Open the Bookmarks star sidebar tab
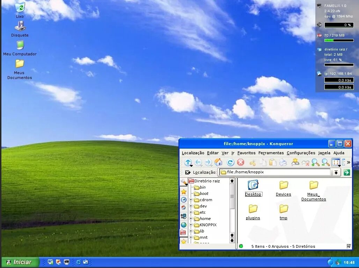359x268 pixels. click(184, 192)
